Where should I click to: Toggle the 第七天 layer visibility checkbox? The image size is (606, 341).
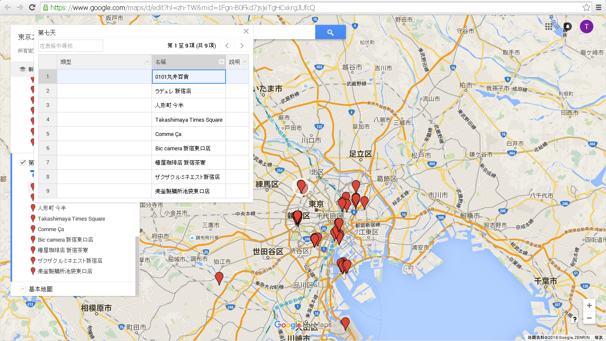(23, 163)
